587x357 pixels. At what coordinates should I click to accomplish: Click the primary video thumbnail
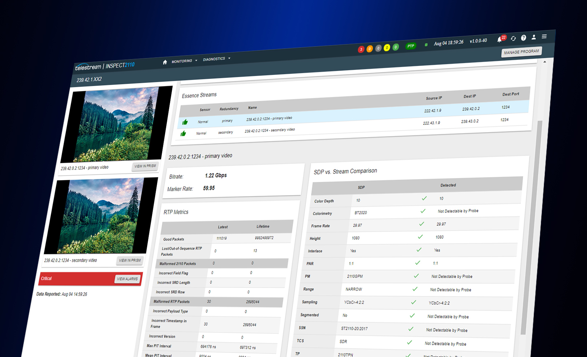117,125
